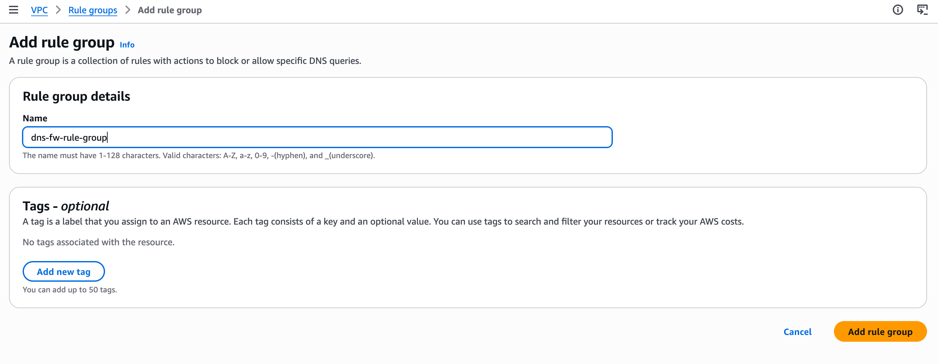Click the "Tags - optional" section heading
The image size is (938, 364).
click(x=66, y=206)
